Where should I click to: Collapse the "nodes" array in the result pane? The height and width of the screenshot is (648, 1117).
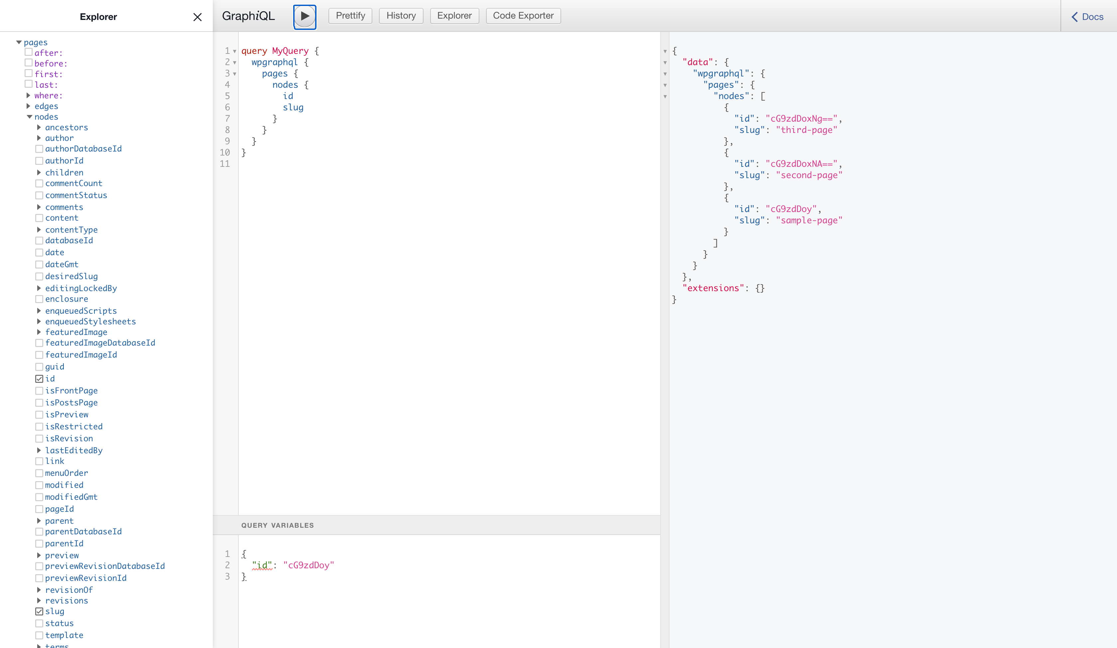click(x=665, y=97)
